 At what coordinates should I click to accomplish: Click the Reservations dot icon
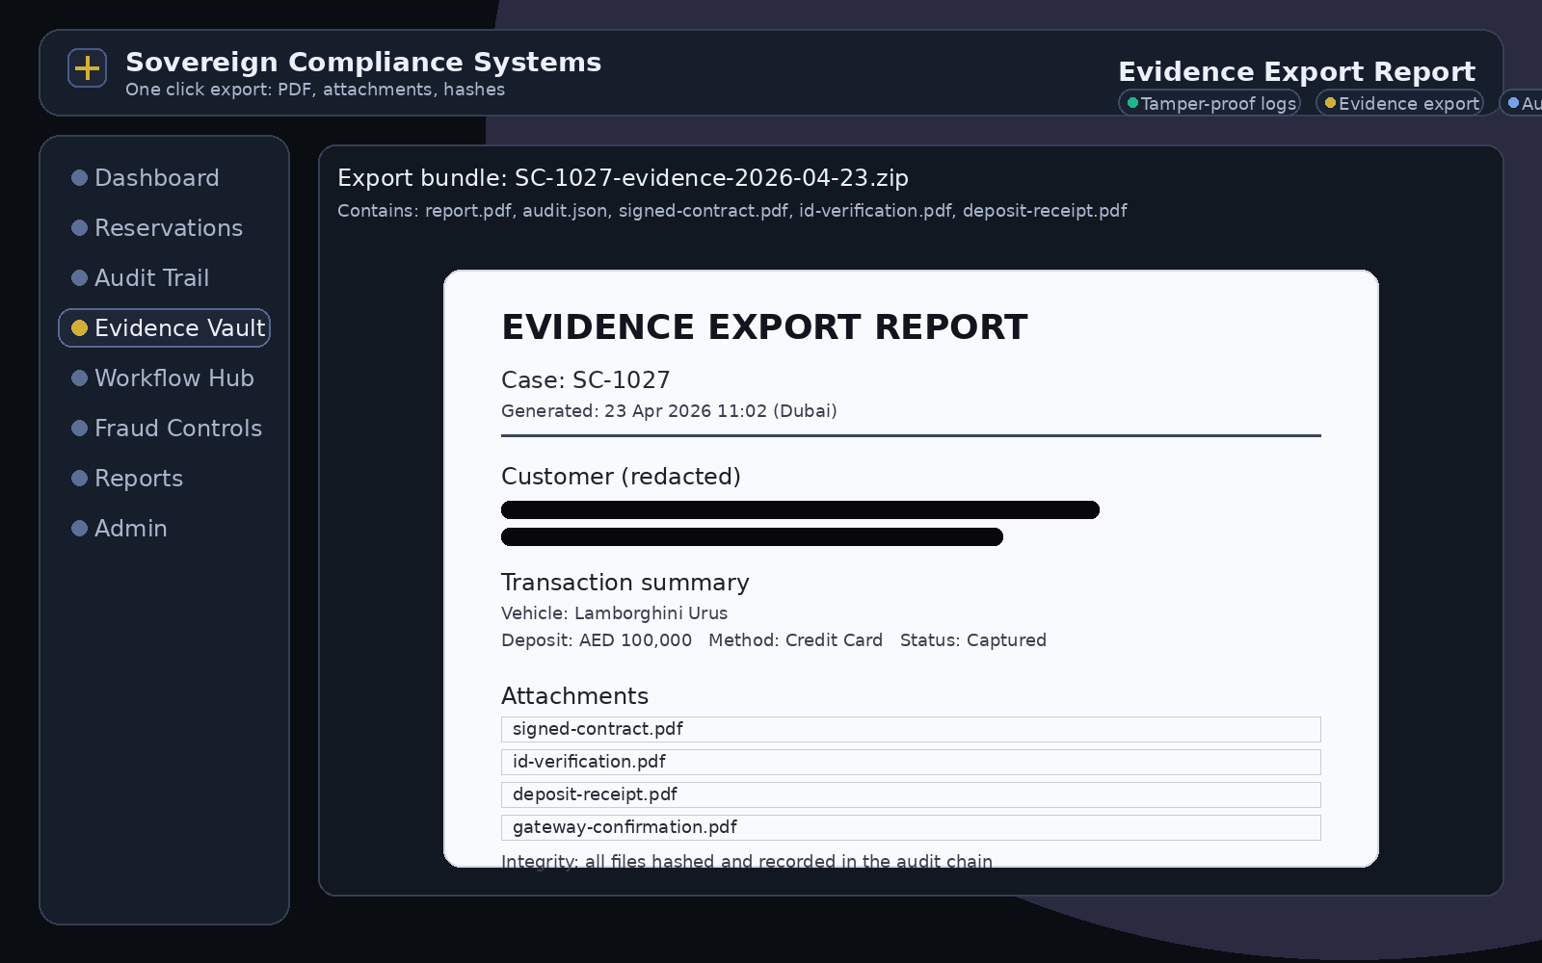(79, 226)
